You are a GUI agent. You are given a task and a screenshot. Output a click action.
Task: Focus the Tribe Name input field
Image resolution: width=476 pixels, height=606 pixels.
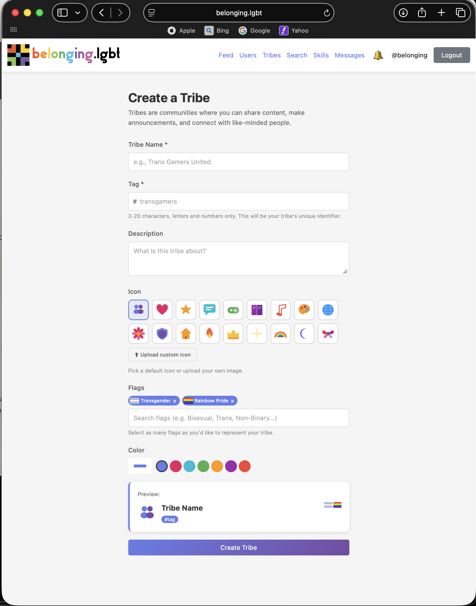tap(239, 162)
